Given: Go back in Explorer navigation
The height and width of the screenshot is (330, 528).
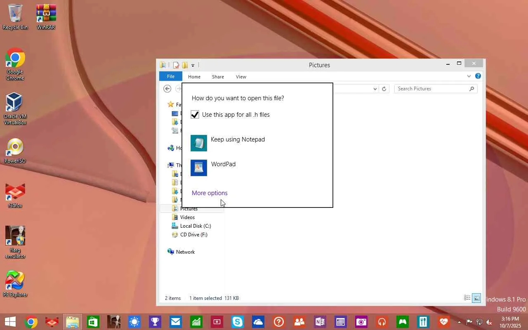Looking at the screenshot, I should click(167, 89).
